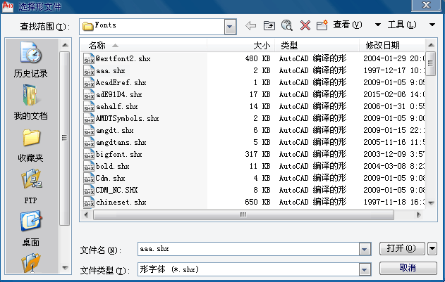The width and height of the screenshot is (445, 282).
Task: Click SHX icon of amgdtans.shx
Action: coord(89,142)
